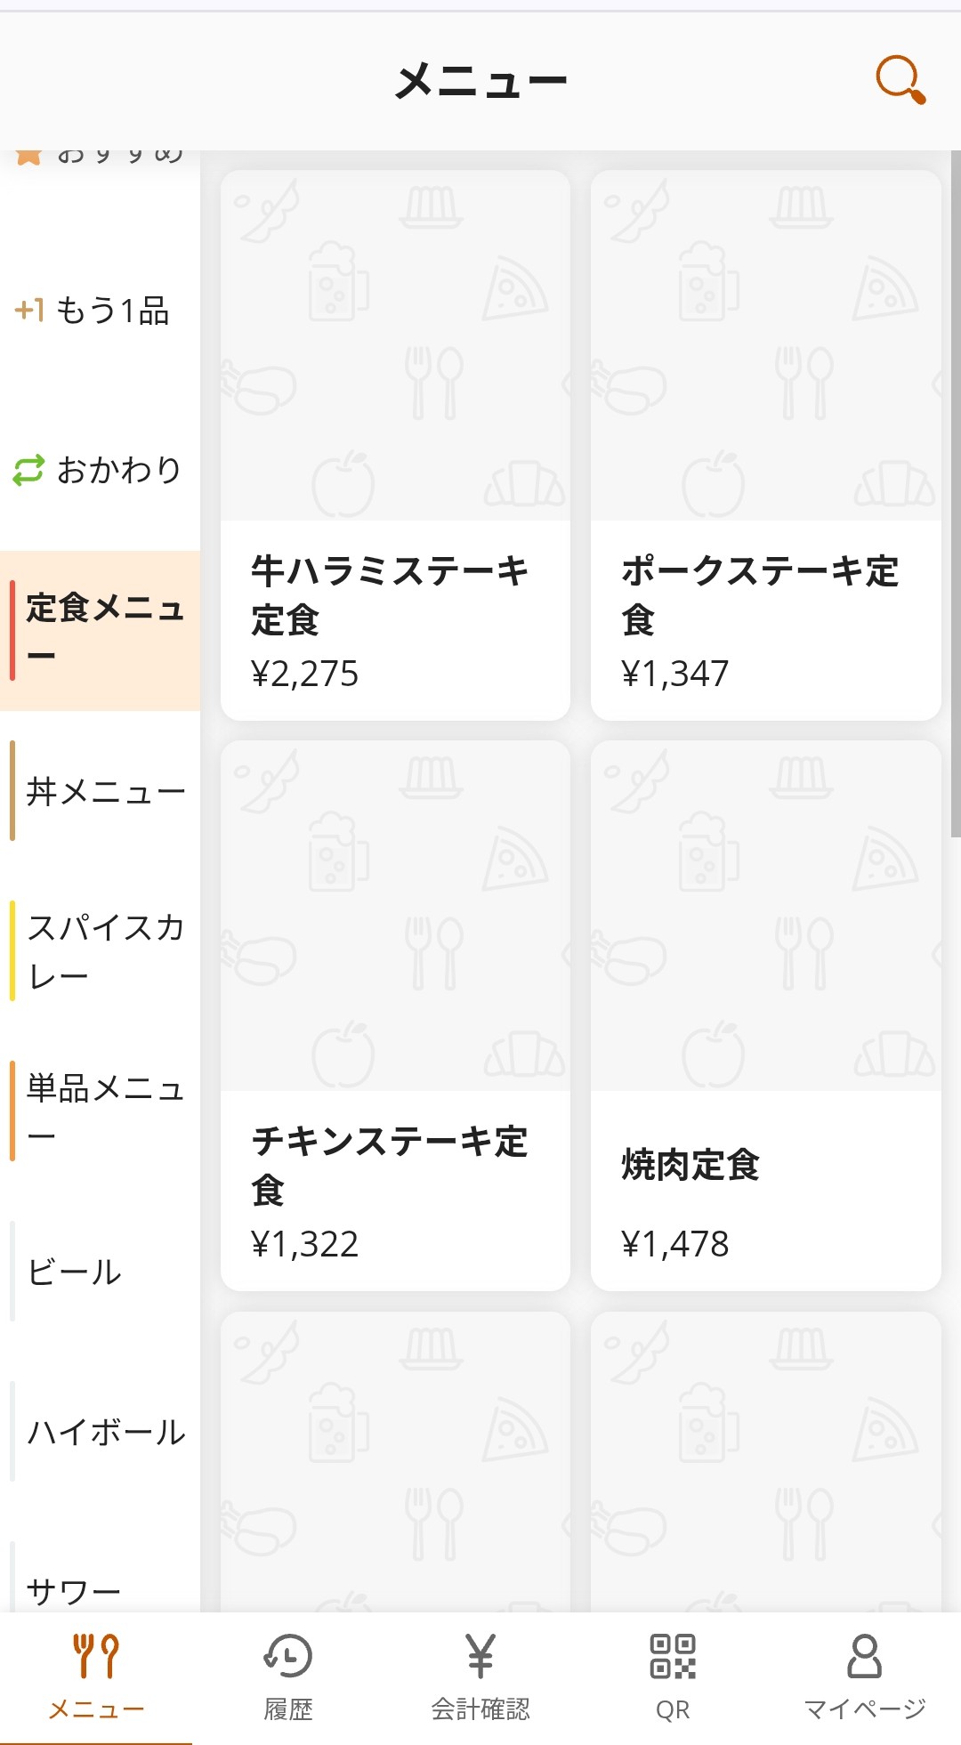Open the 単品メニュー category
The height and width of the screenshot is (1745, 961).
tap(100, 1111)
